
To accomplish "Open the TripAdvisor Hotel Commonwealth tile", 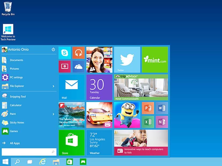I will click(x=141, y=87).
